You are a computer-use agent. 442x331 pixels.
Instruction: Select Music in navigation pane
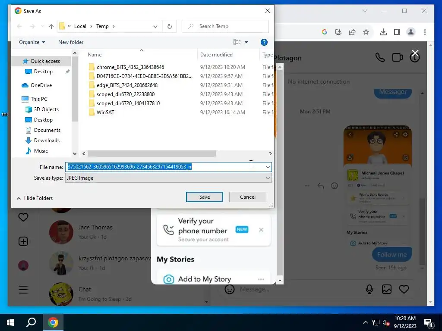tap(41, 150)
